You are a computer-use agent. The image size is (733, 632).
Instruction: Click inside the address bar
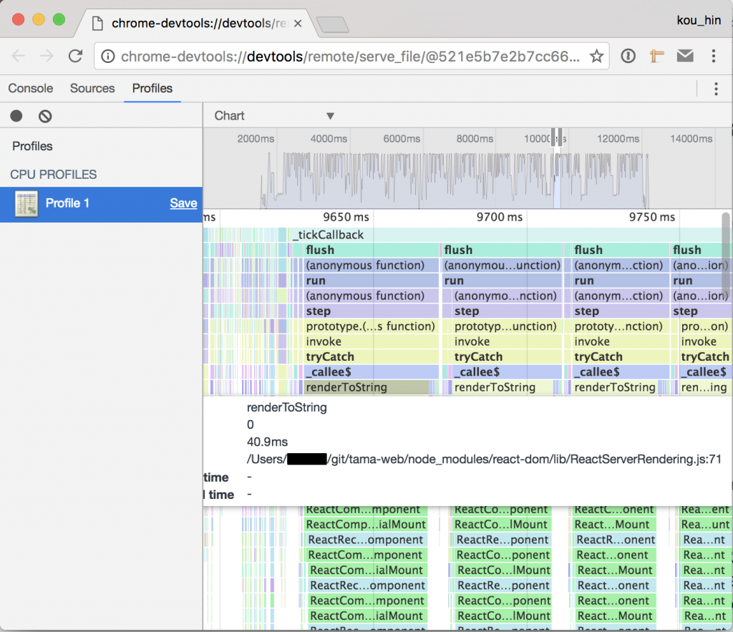[x=322, y=55]
